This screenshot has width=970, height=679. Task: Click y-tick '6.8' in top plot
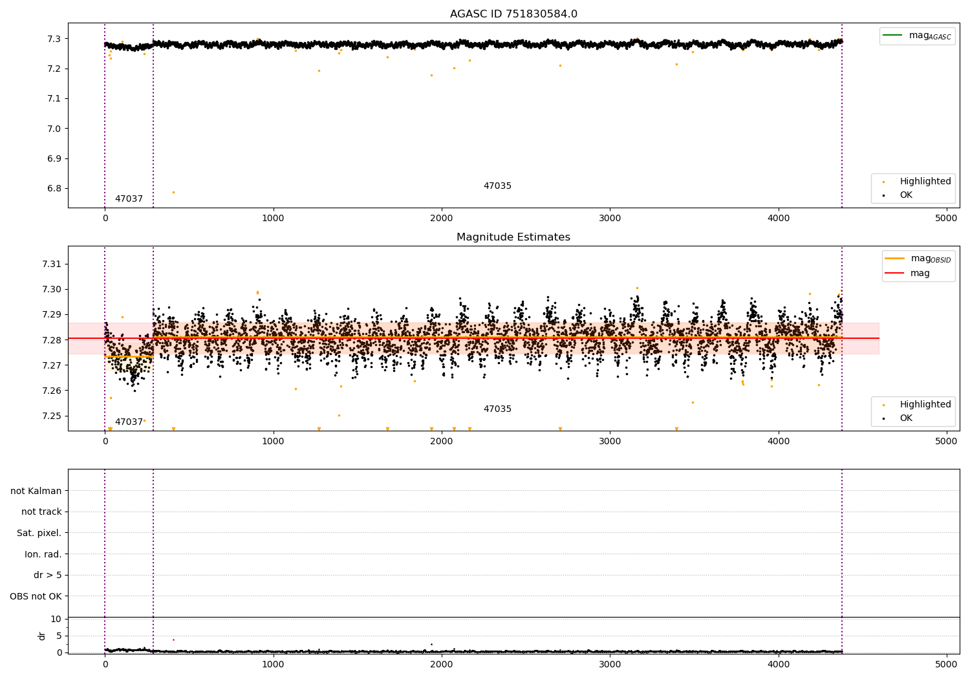pos(54,189)
